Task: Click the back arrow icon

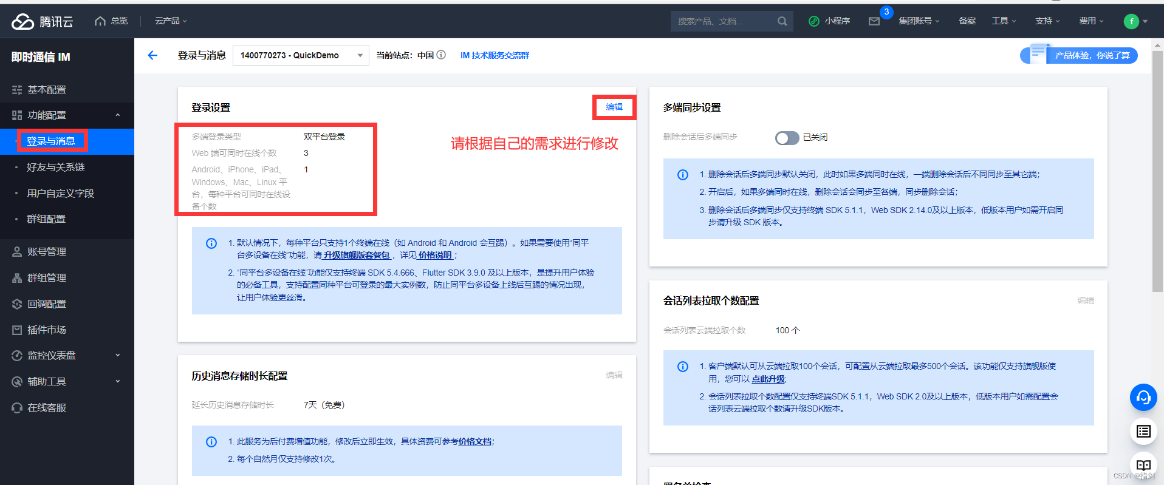Action: coord(152,55)
